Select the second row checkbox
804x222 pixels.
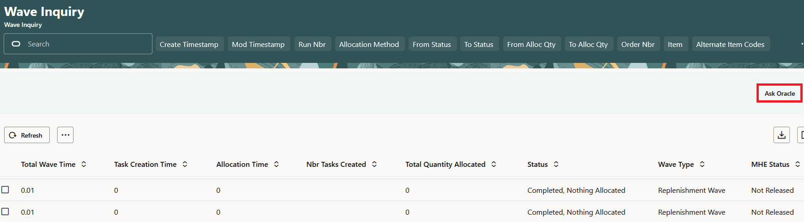coord(5,212)
